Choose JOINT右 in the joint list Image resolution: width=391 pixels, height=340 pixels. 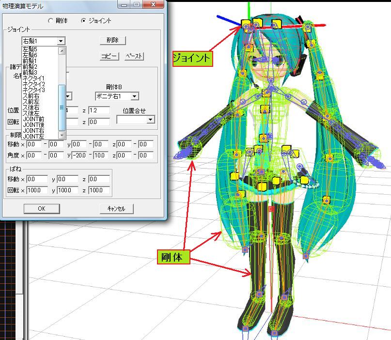click(33, 131)
